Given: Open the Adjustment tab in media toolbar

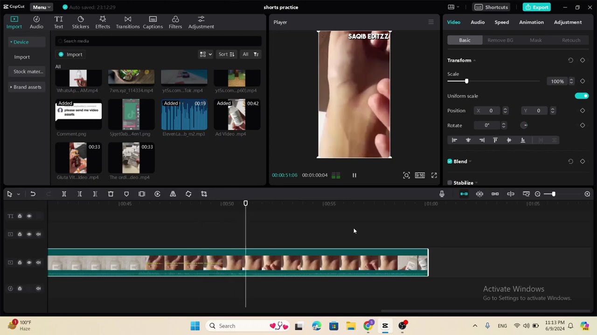Looking at the screenshot, I should pyautogui.click(x=201, y=22).
